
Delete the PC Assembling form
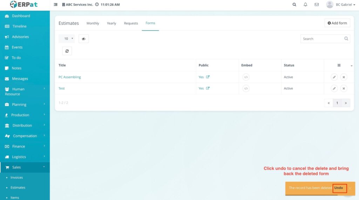click(x=344, y=77)
